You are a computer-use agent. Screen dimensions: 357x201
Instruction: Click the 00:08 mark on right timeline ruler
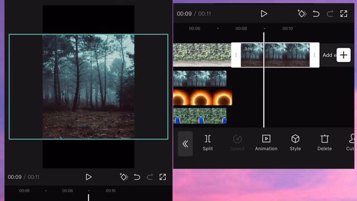241,28
